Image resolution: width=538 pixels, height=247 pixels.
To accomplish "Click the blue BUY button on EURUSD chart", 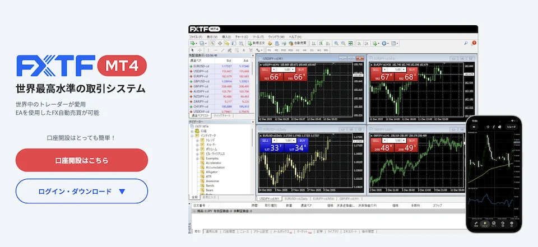I will [302, 141].
